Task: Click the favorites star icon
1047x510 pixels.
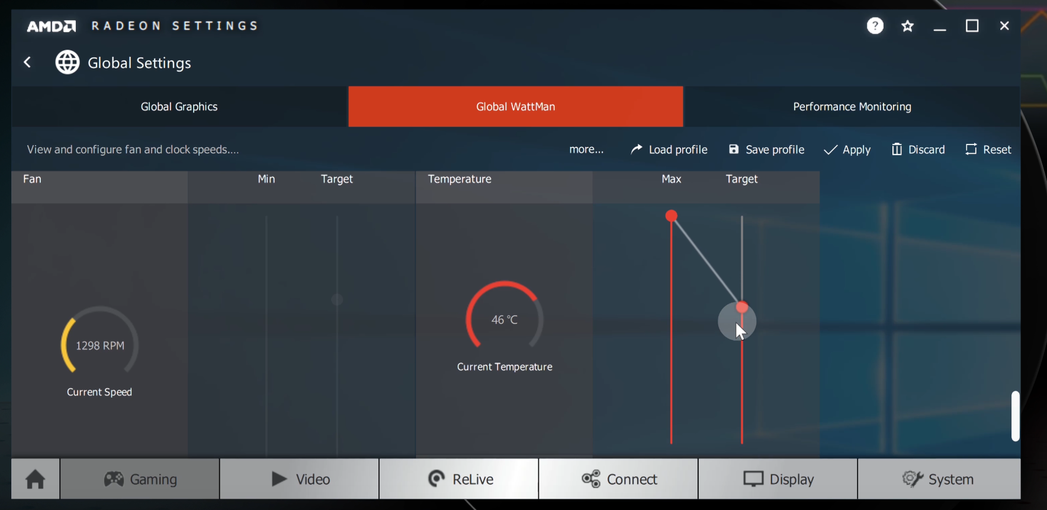Action: [x=907, y=26]
